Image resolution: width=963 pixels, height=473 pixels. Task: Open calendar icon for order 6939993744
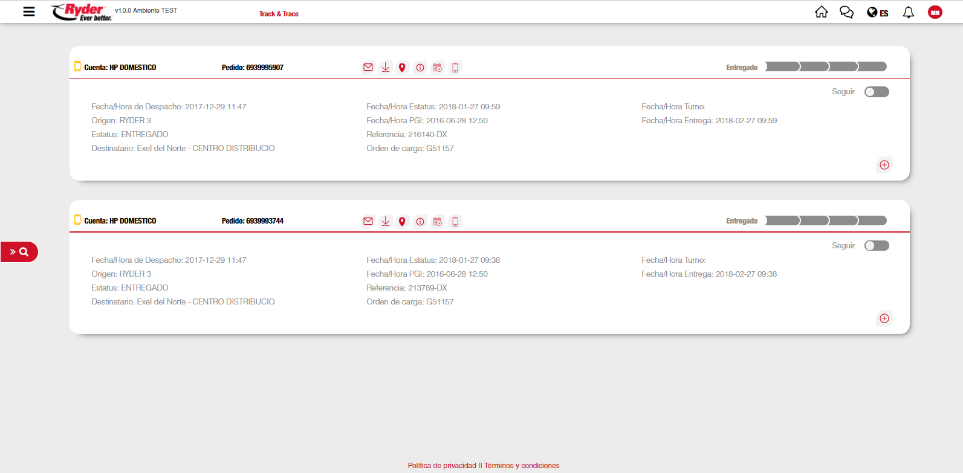click(x=438, y=222)
